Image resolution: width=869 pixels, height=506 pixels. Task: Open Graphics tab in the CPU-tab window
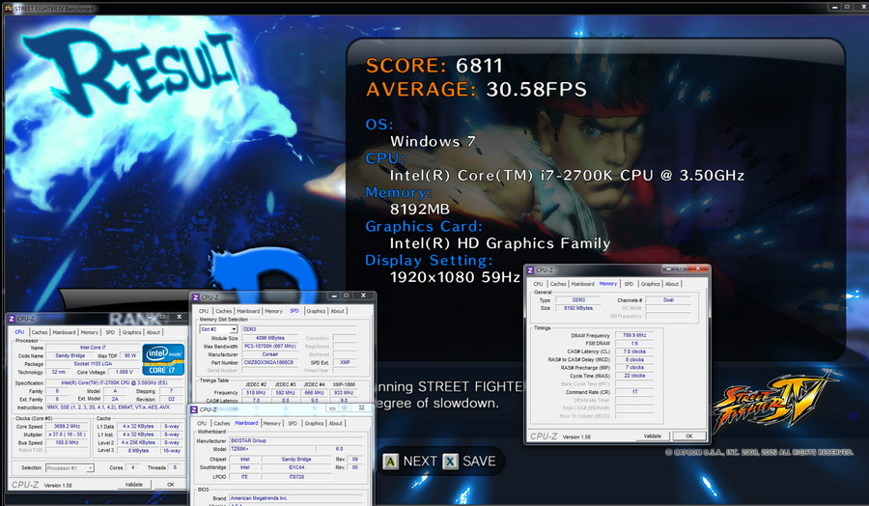[x=131, y=332]
